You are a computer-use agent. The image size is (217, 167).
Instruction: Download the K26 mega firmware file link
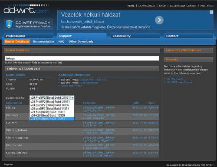tap(99, 117)
